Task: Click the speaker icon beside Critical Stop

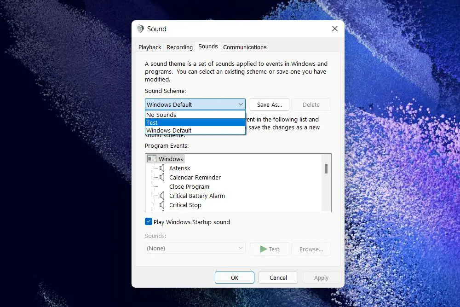Action: tap(162, 205)
